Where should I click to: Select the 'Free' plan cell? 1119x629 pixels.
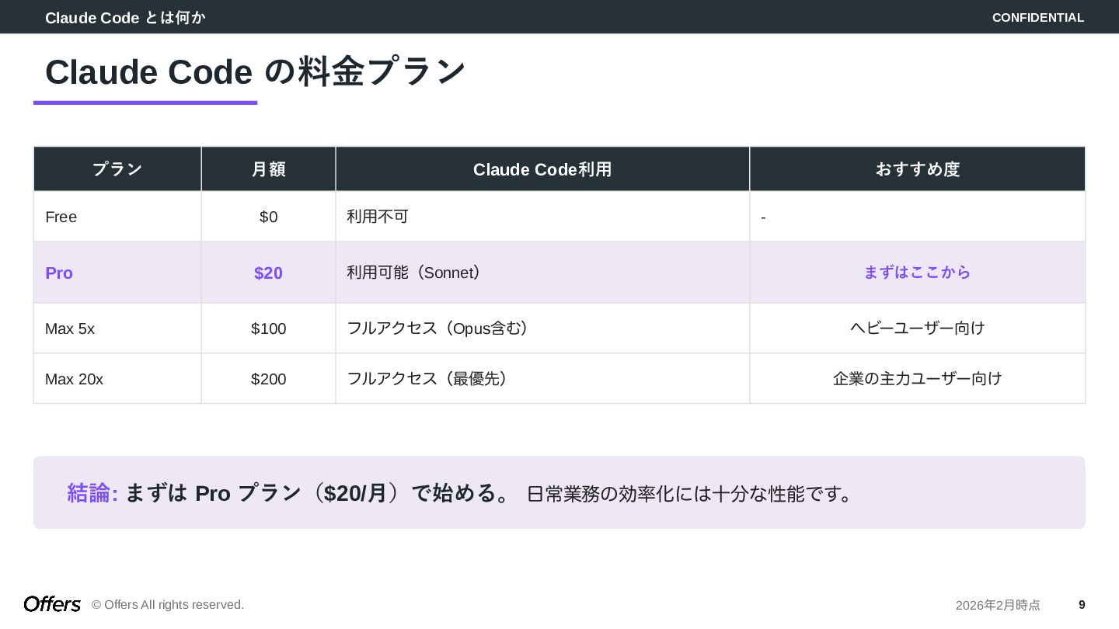[61, 217]
